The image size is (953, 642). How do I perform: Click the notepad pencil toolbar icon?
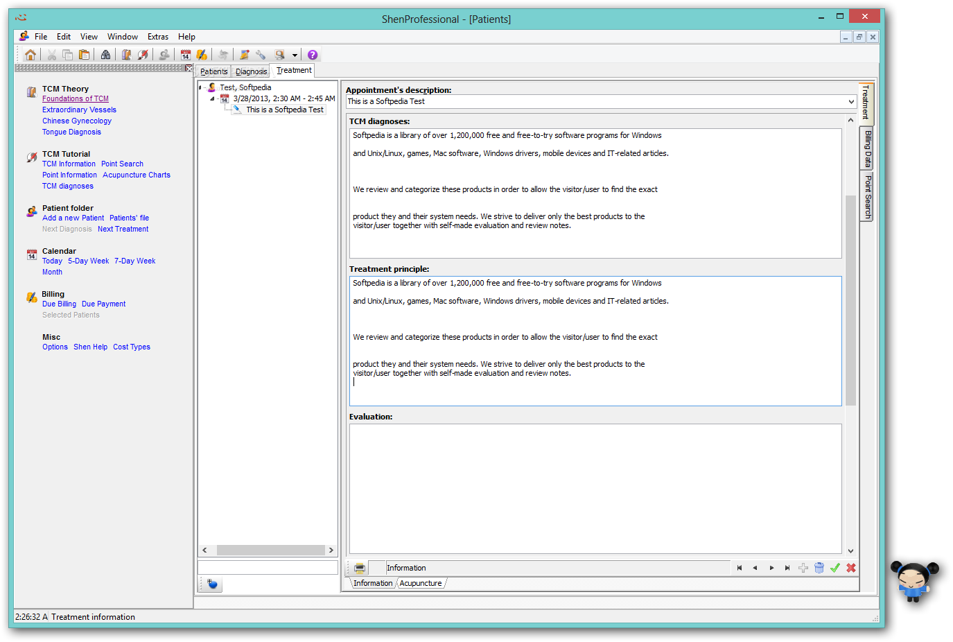point(245,55)
